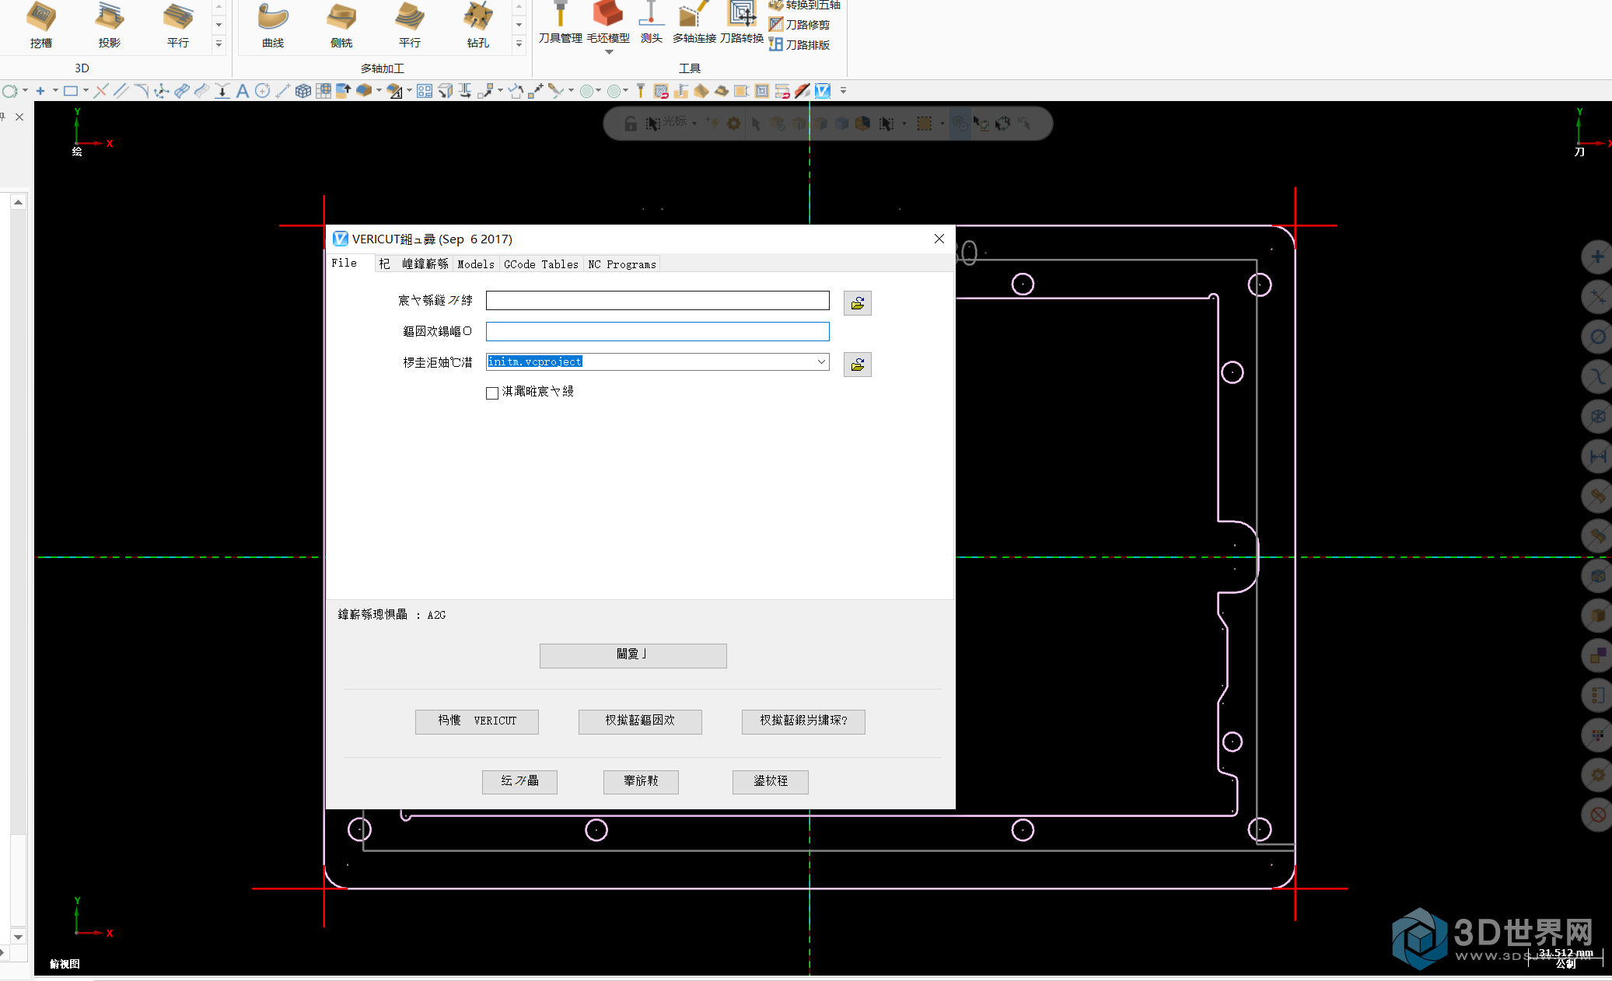Select the 挖槽 pocket toolpath icon

tap(40, 25)
